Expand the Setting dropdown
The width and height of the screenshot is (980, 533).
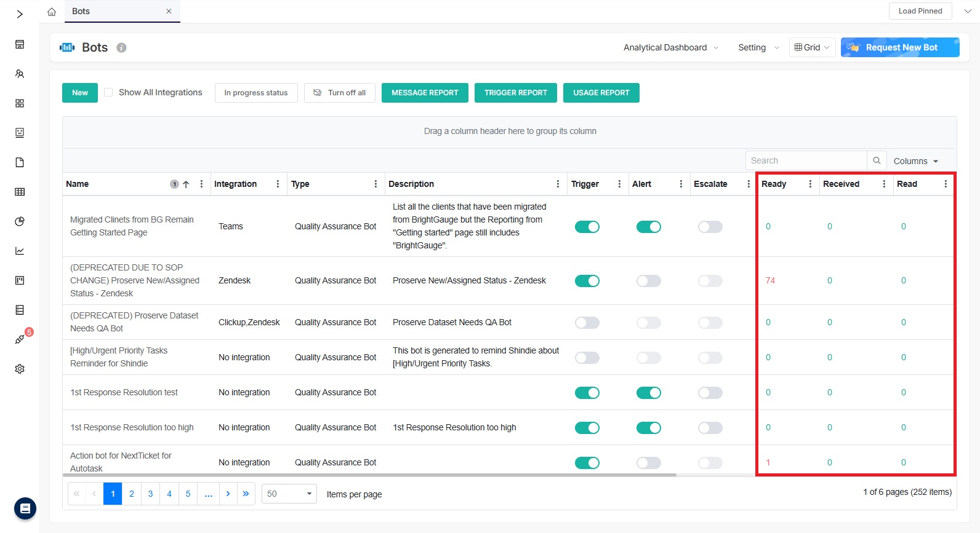pos(759,47)
